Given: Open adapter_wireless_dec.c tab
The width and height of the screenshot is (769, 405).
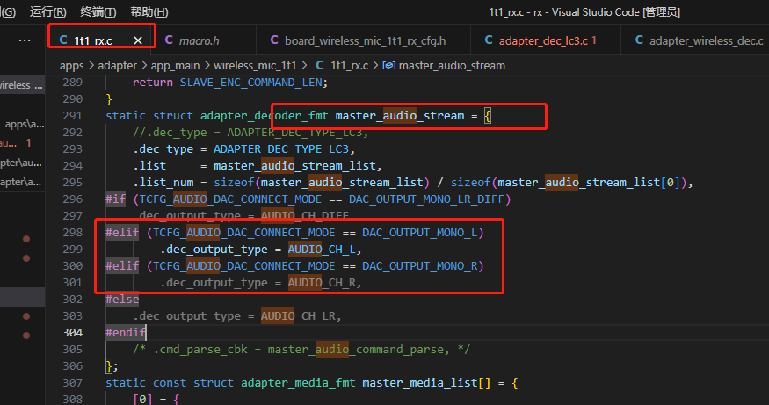Looking at the screenshot, I should (x=707, y=40).
